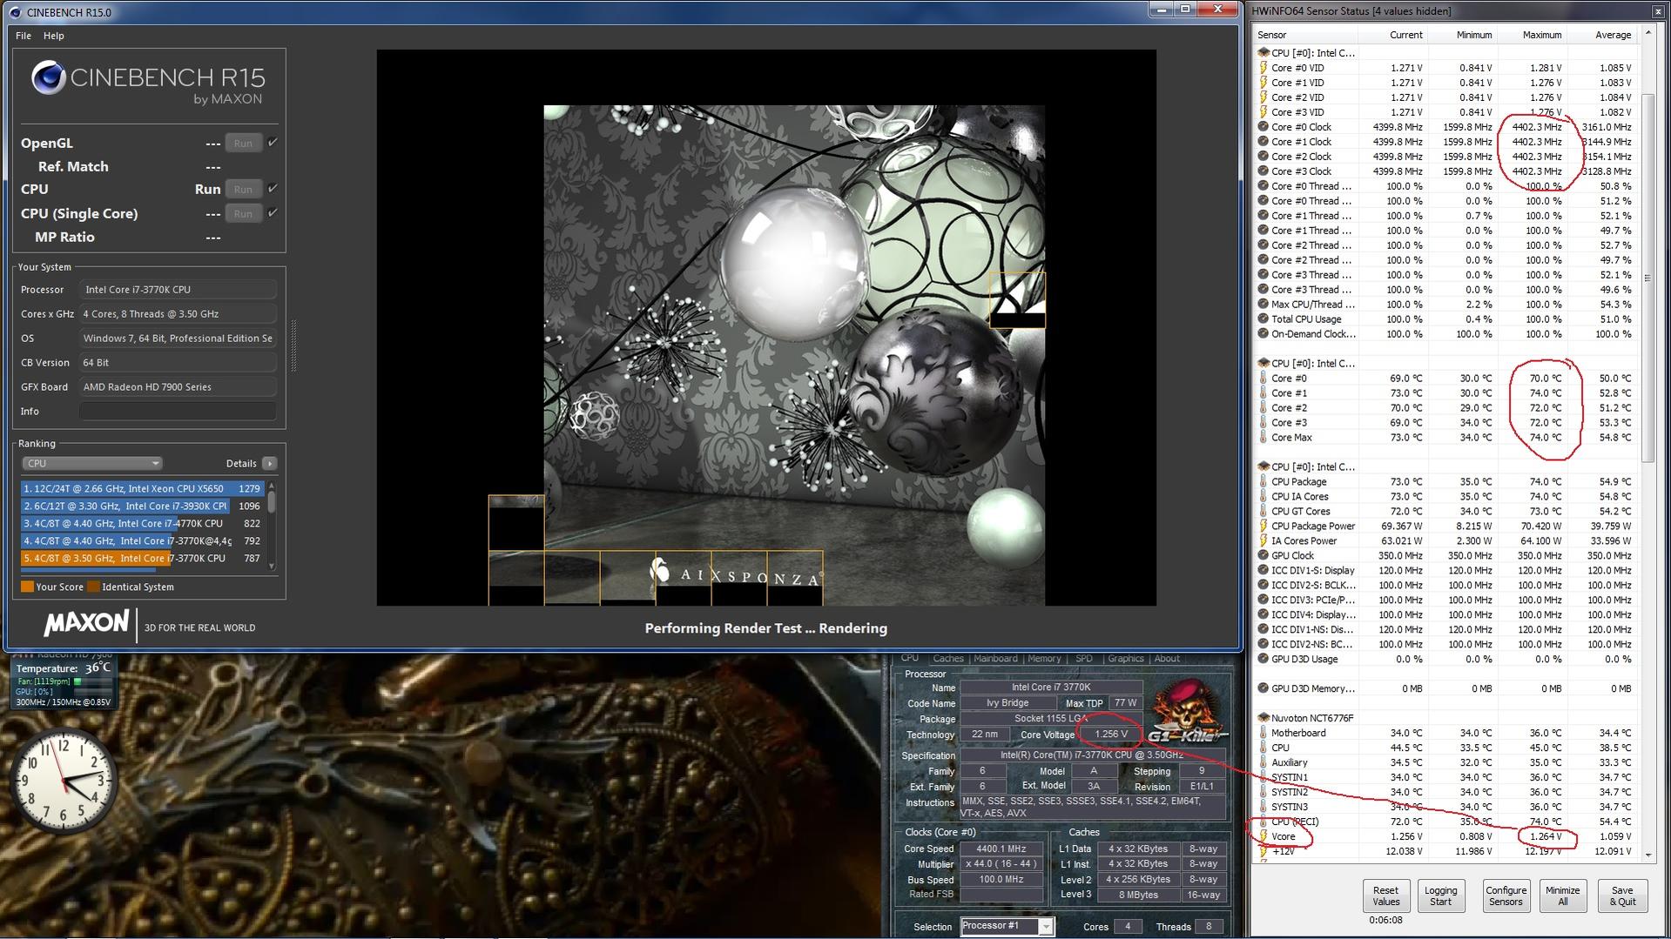Click the icon beside On-Demand Clock sensor
This screenshot has height=939, width=1671.
tap(1263, 334)
